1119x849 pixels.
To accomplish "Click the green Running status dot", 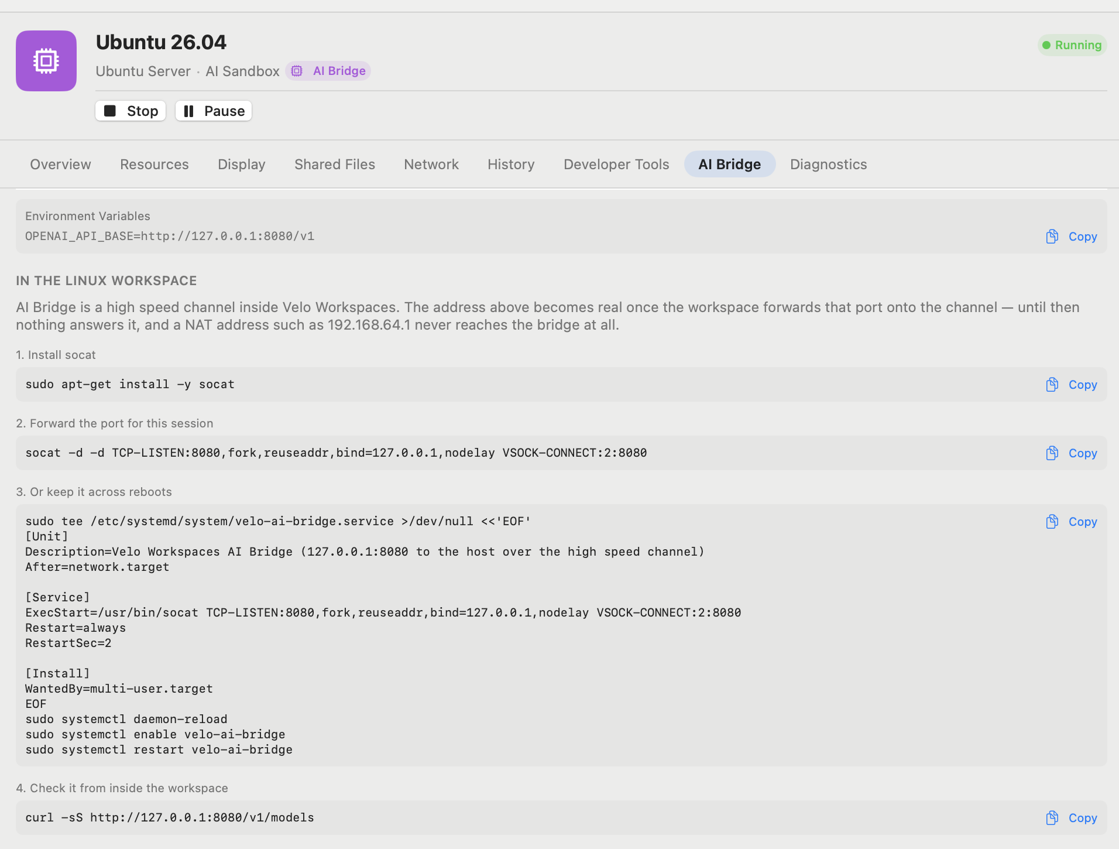I will click(1046, 45).
